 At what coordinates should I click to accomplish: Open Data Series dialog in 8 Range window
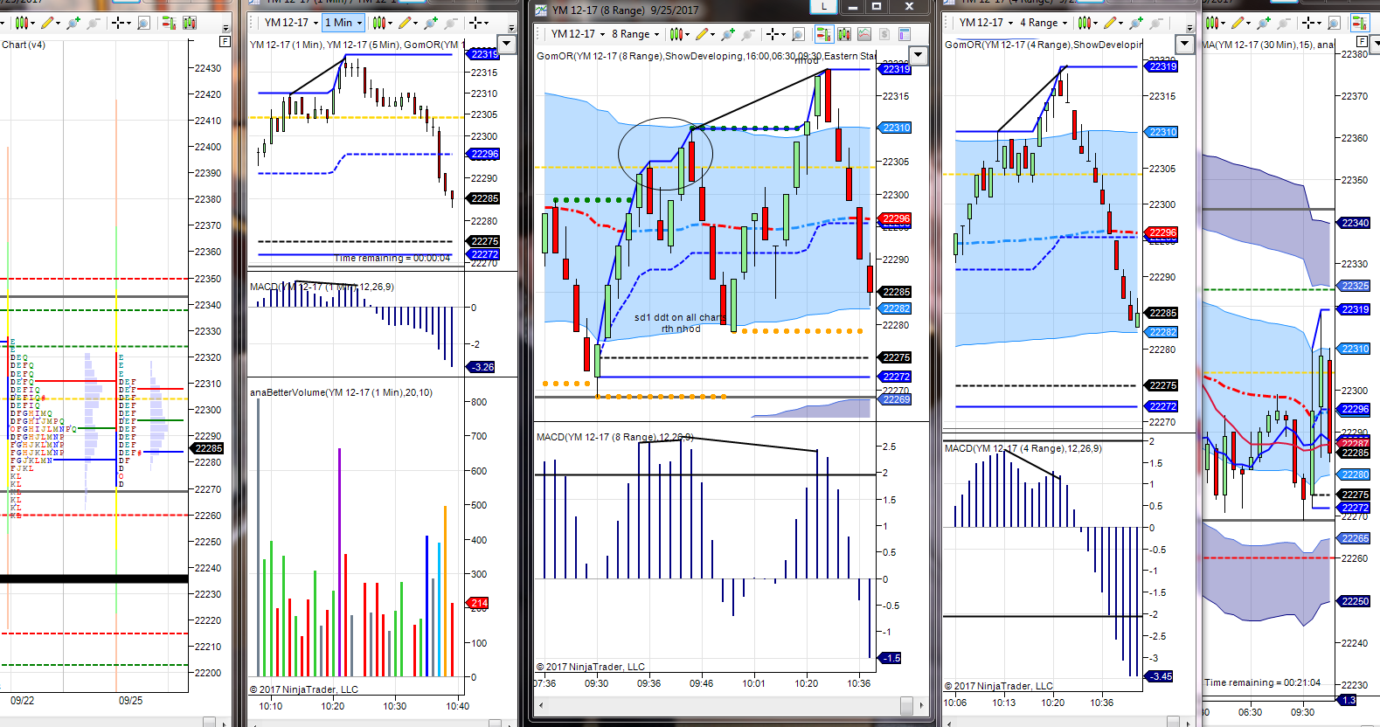(844, 34)
